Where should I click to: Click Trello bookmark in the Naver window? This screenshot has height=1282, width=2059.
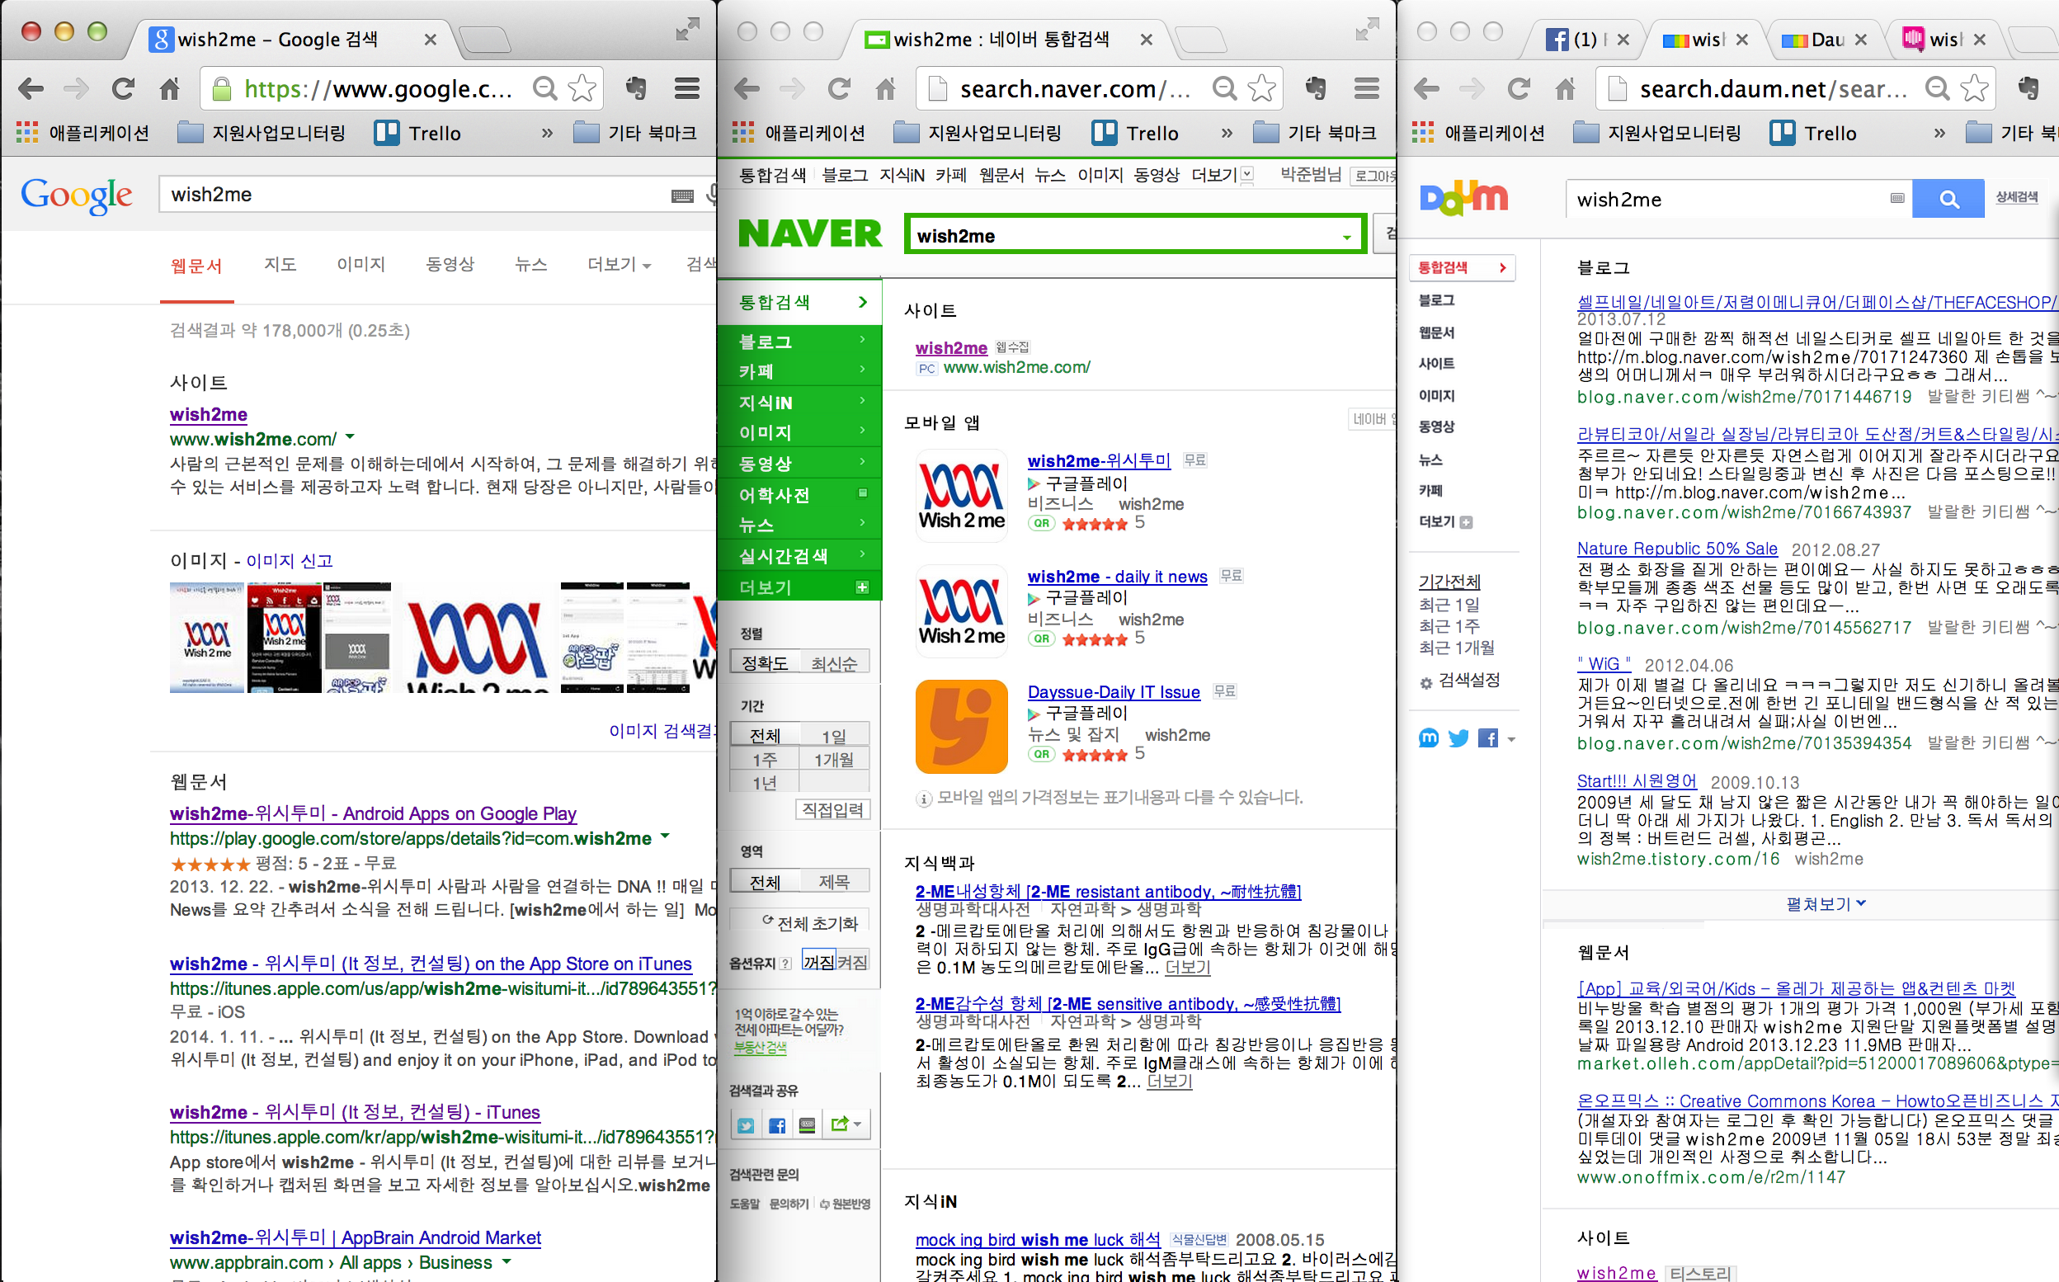click(x=1135, y=133)
